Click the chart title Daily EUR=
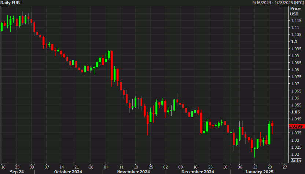305x174 pixels. point(12,3)
